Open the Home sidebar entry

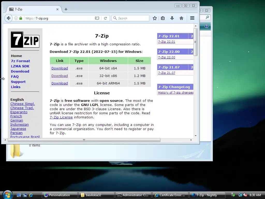coord(16,56)
